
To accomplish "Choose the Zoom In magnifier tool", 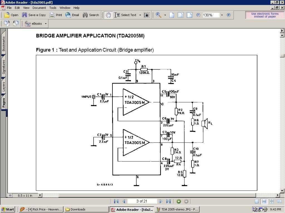I will [159, 15].
